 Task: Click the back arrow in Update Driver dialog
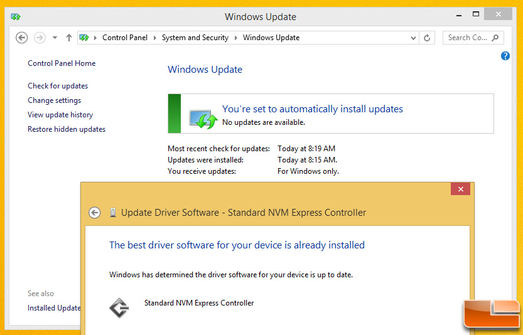pyautogui.click(x=95, y=213)
